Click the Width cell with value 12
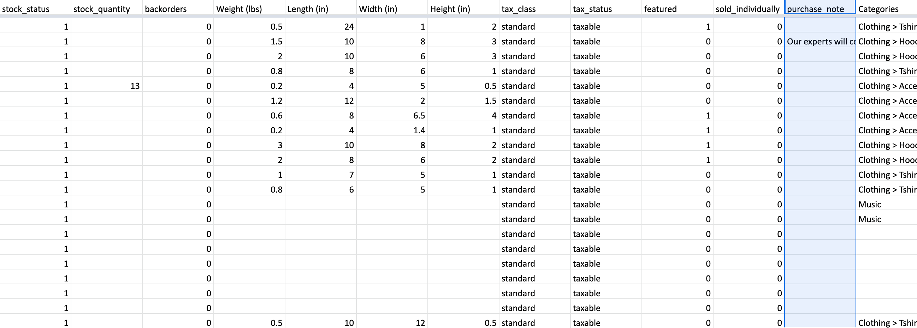This screenshot has height=328, width=917. tap(392, 323)
